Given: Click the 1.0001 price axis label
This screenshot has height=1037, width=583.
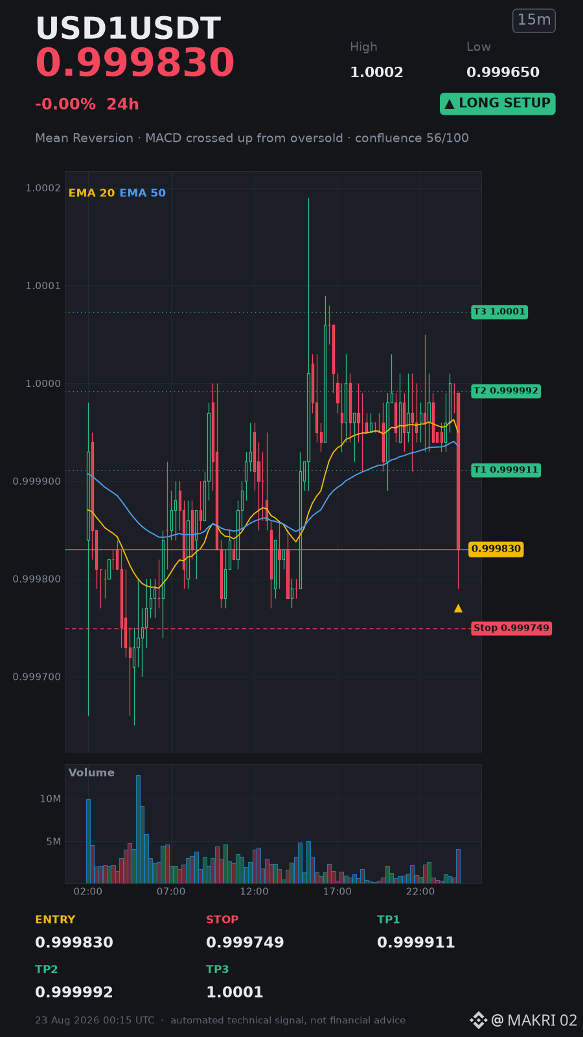Looking at the screenshot, I should coord(43,286).
